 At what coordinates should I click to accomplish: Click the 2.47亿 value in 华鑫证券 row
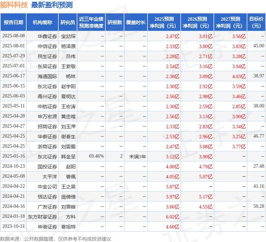click(x=172, y=36)
